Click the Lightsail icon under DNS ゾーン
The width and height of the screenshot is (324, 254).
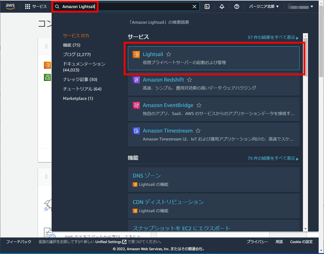(135, 184)
